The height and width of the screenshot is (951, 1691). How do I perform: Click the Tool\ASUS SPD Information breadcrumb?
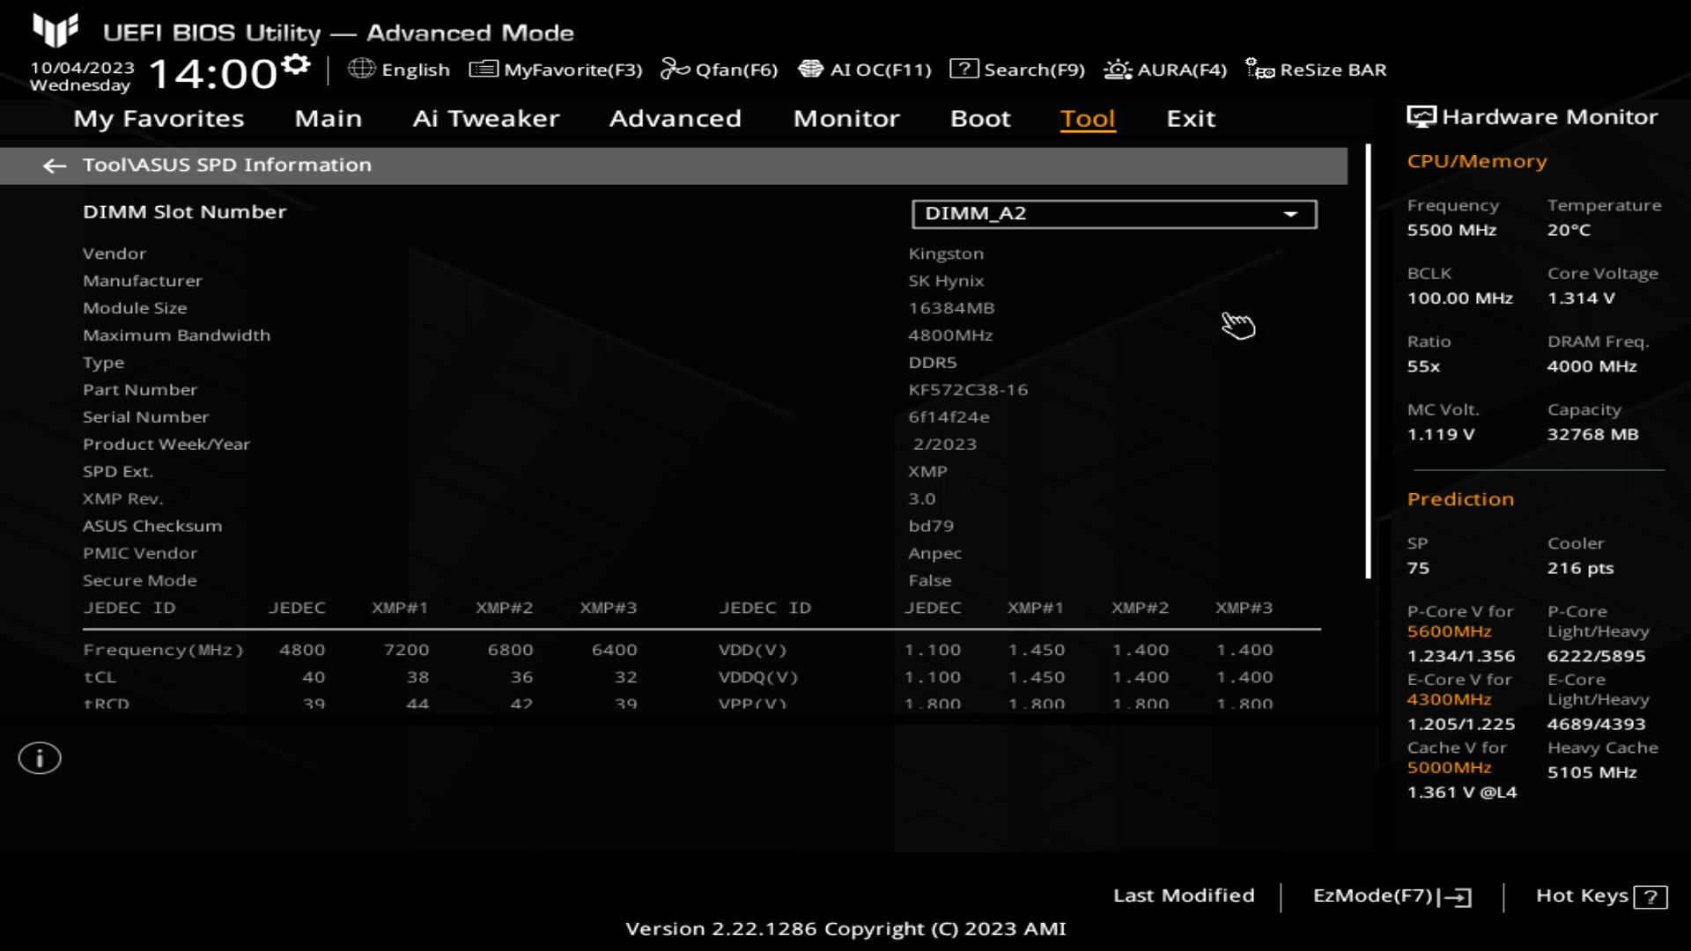tap(227, 165)
